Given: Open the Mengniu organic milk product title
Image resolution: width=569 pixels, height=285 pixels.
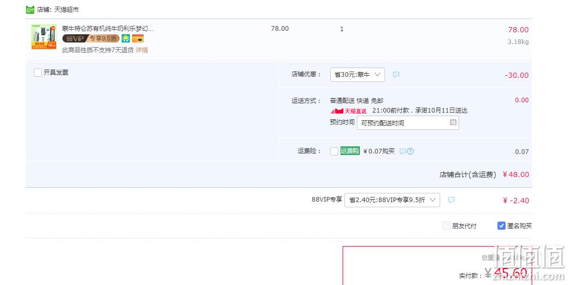Looking at the screenshot, I should coord(107,28).
